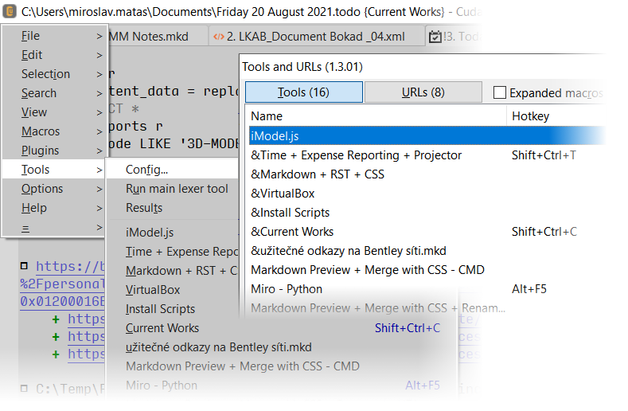
Task: Select the &VirtualBox row in tools list
Action: (283, 194)
